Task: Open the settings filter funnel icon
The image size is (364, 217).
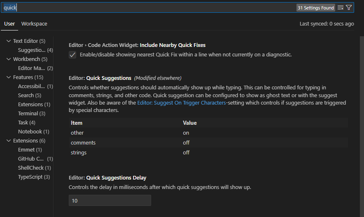Action: point(349,8)
